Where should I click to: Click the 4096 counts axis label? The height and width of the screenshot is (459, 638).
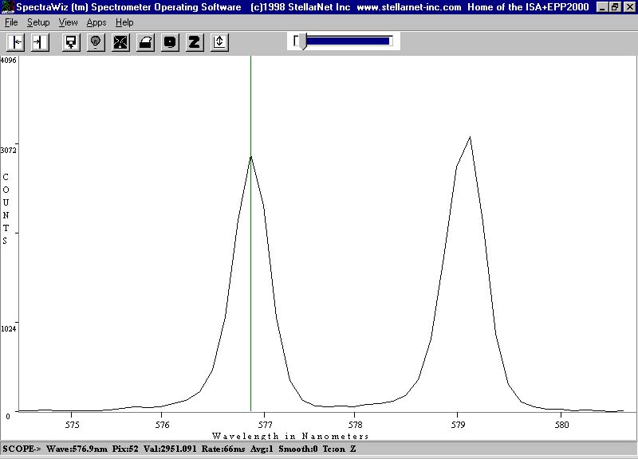(8, 61)
